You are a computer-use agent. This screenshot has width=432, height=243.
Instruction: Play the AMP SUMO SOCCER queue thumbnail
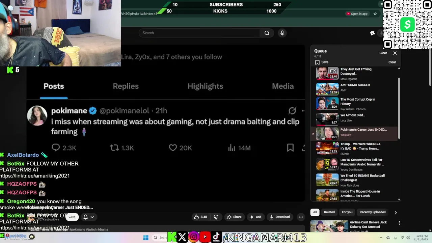327,89
